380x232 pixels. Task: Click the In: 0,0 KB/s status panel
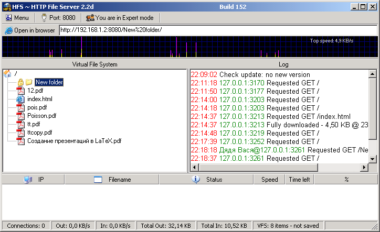pos(115,226)
